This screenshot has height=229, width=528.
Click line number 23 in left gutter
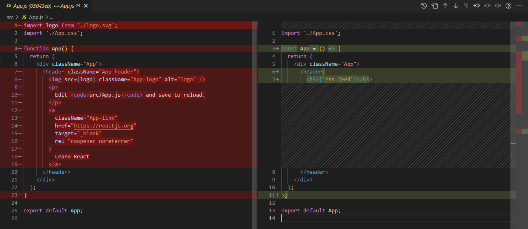[14, 195]
